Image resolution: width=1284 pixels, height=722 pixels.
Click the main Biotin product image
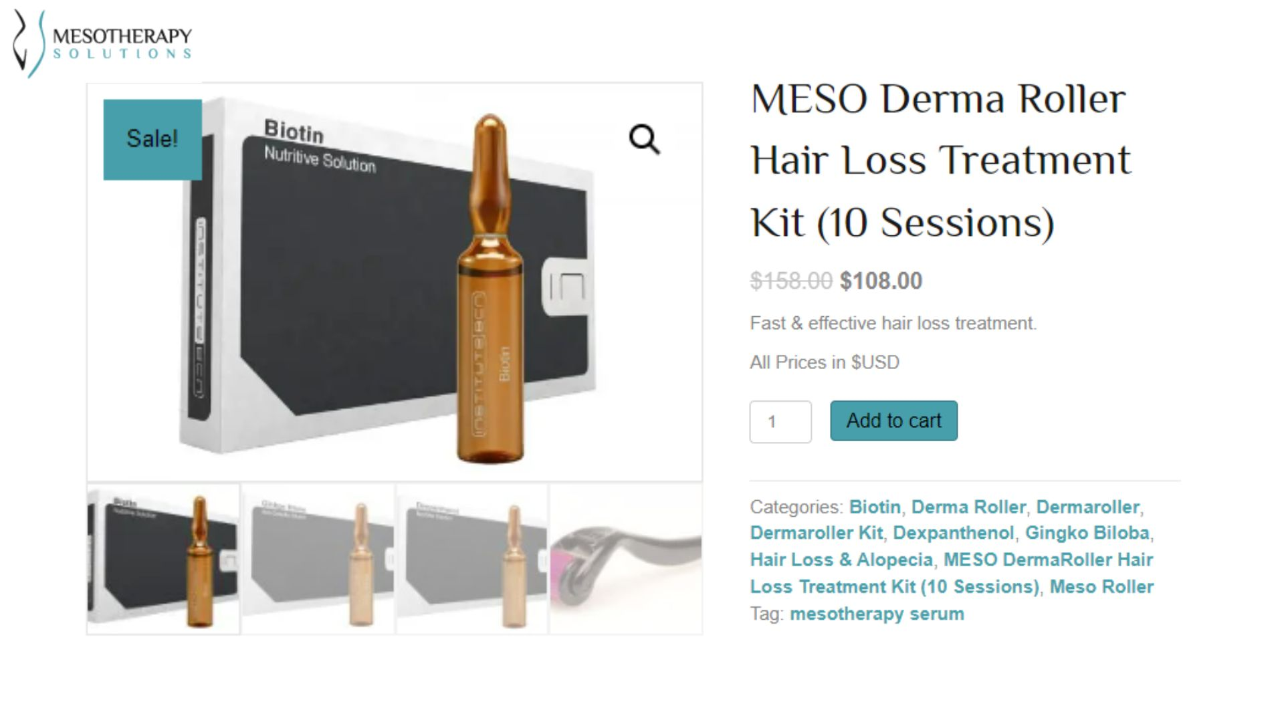pos(395,282)
